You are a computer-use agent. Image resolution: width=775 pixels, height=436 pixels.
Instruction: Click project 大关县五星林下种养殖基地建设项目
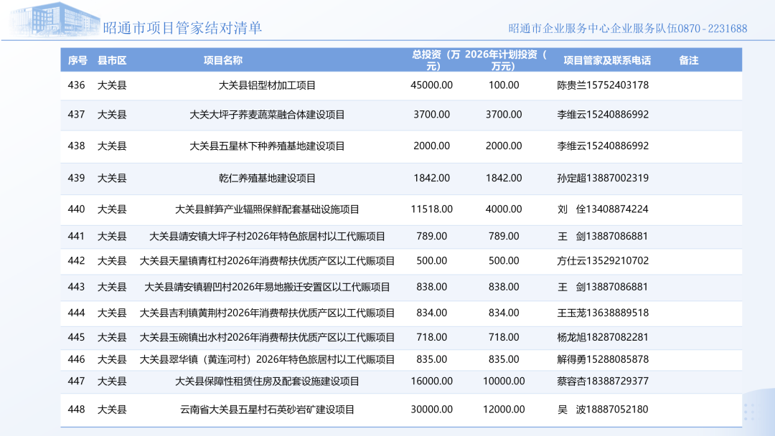coord(267,146)
